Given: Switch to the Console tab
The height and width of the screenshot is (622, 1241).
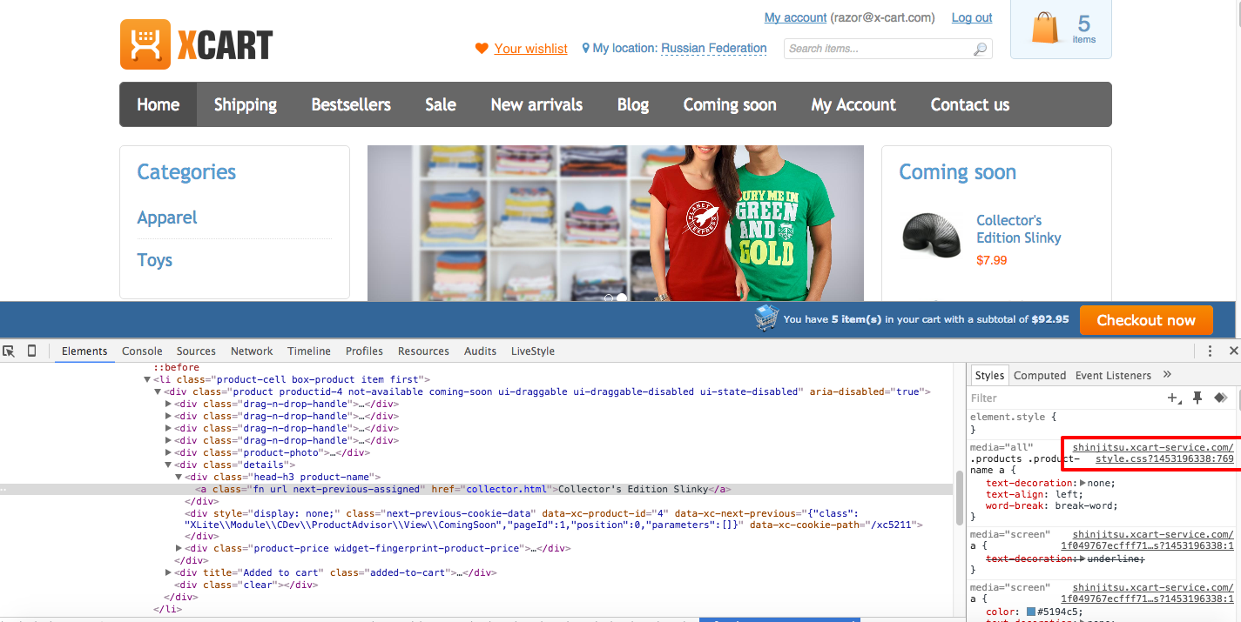Looking at the screenshot, I should [142, 351].
